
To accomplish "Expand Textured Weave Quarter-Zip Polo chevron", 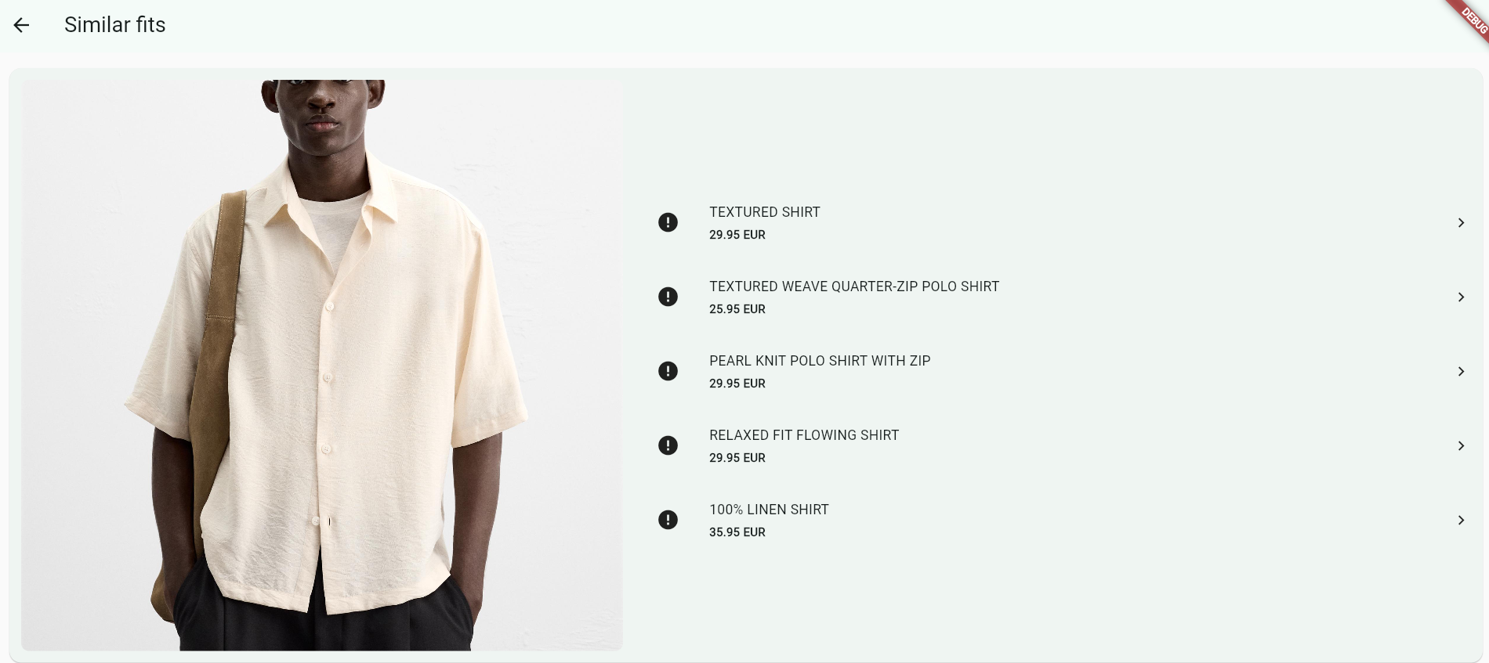I will click(1461, 297).
